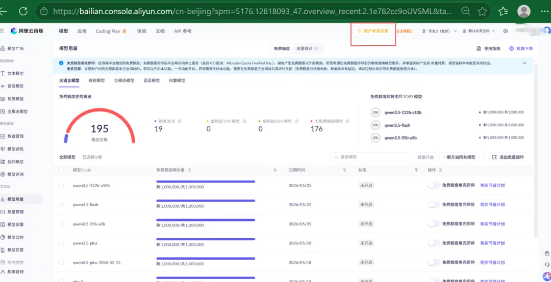Click the 一键开启所有模型 button

[x=459, y=157]
